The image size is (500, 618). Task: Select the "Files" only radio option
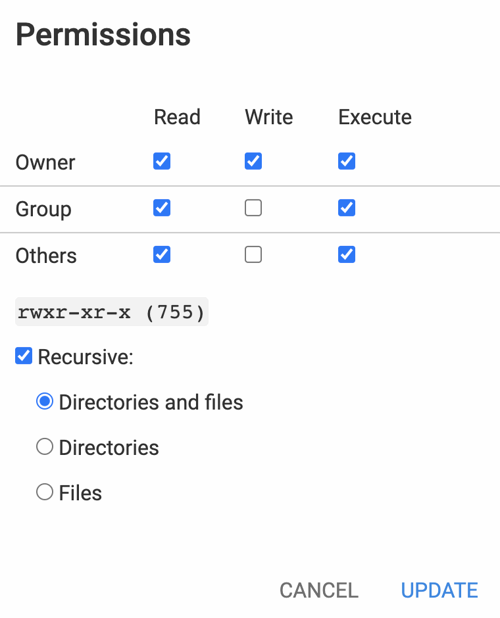coord(45,492)
